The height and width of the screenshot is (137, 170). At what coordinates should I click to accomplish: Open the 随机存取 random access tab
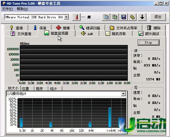116,34
